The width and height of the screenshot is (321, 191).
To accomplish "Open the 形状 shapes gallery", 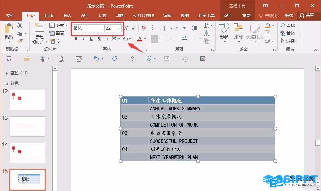I will [x=224, y=33].
